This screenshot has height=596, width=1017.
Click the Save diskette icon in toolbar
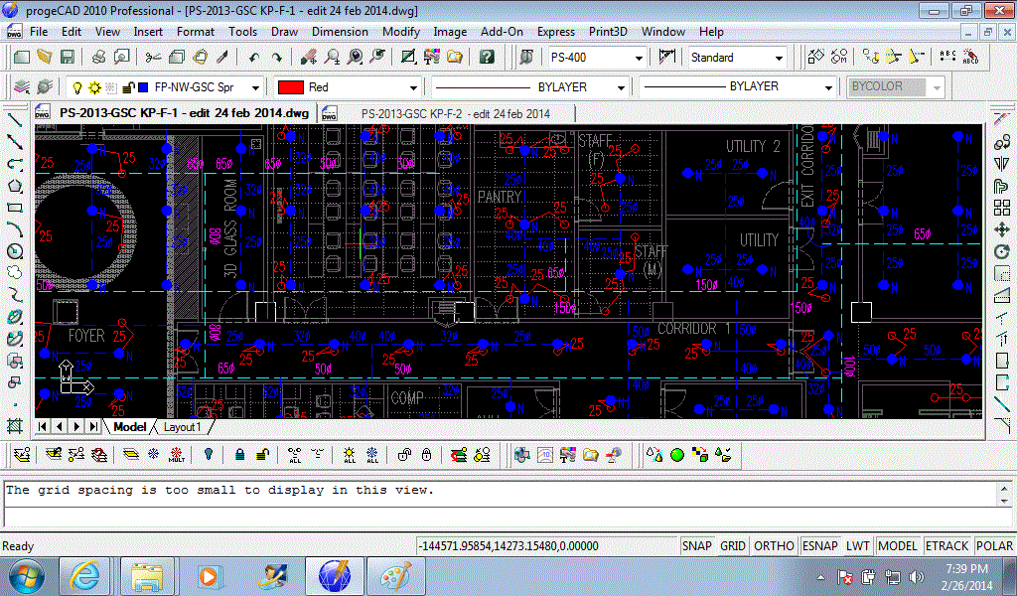(x=67, y=57)
